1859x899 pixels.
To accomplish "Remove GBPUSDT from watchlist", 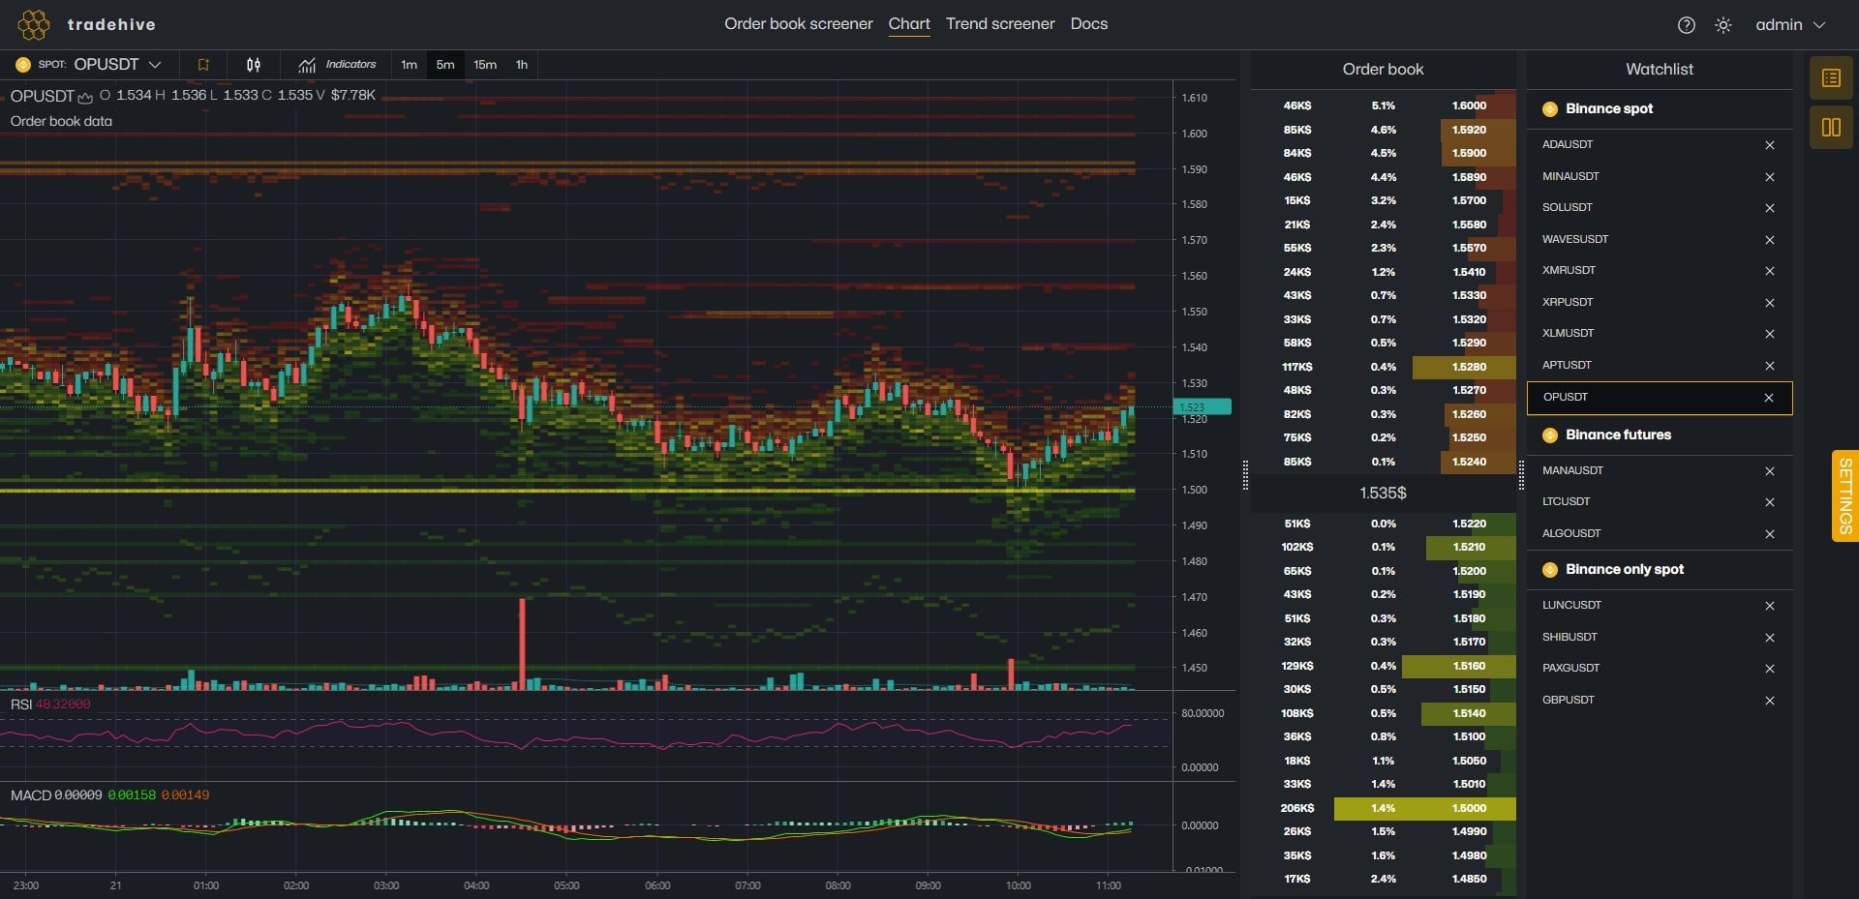I will (1770, 701).
